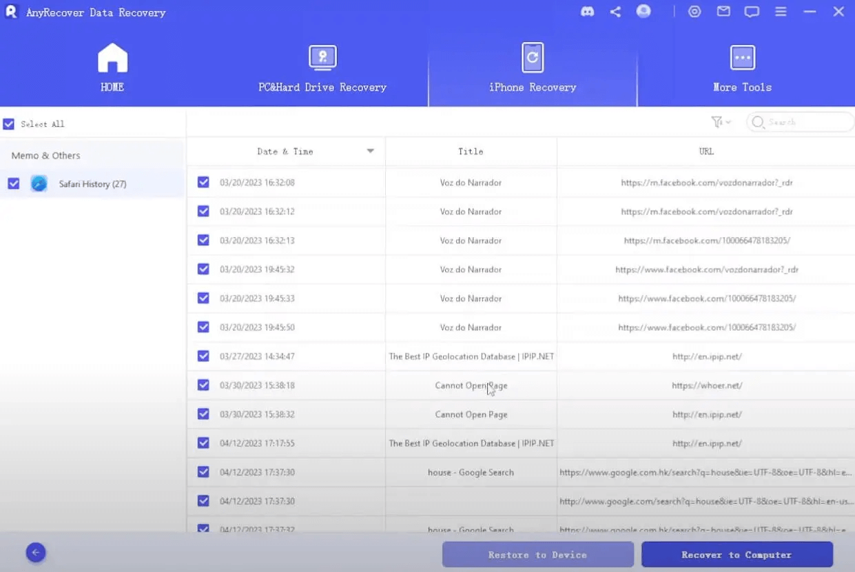
Task: Open the filter funnel icon above the list
Action: (717, 121)
